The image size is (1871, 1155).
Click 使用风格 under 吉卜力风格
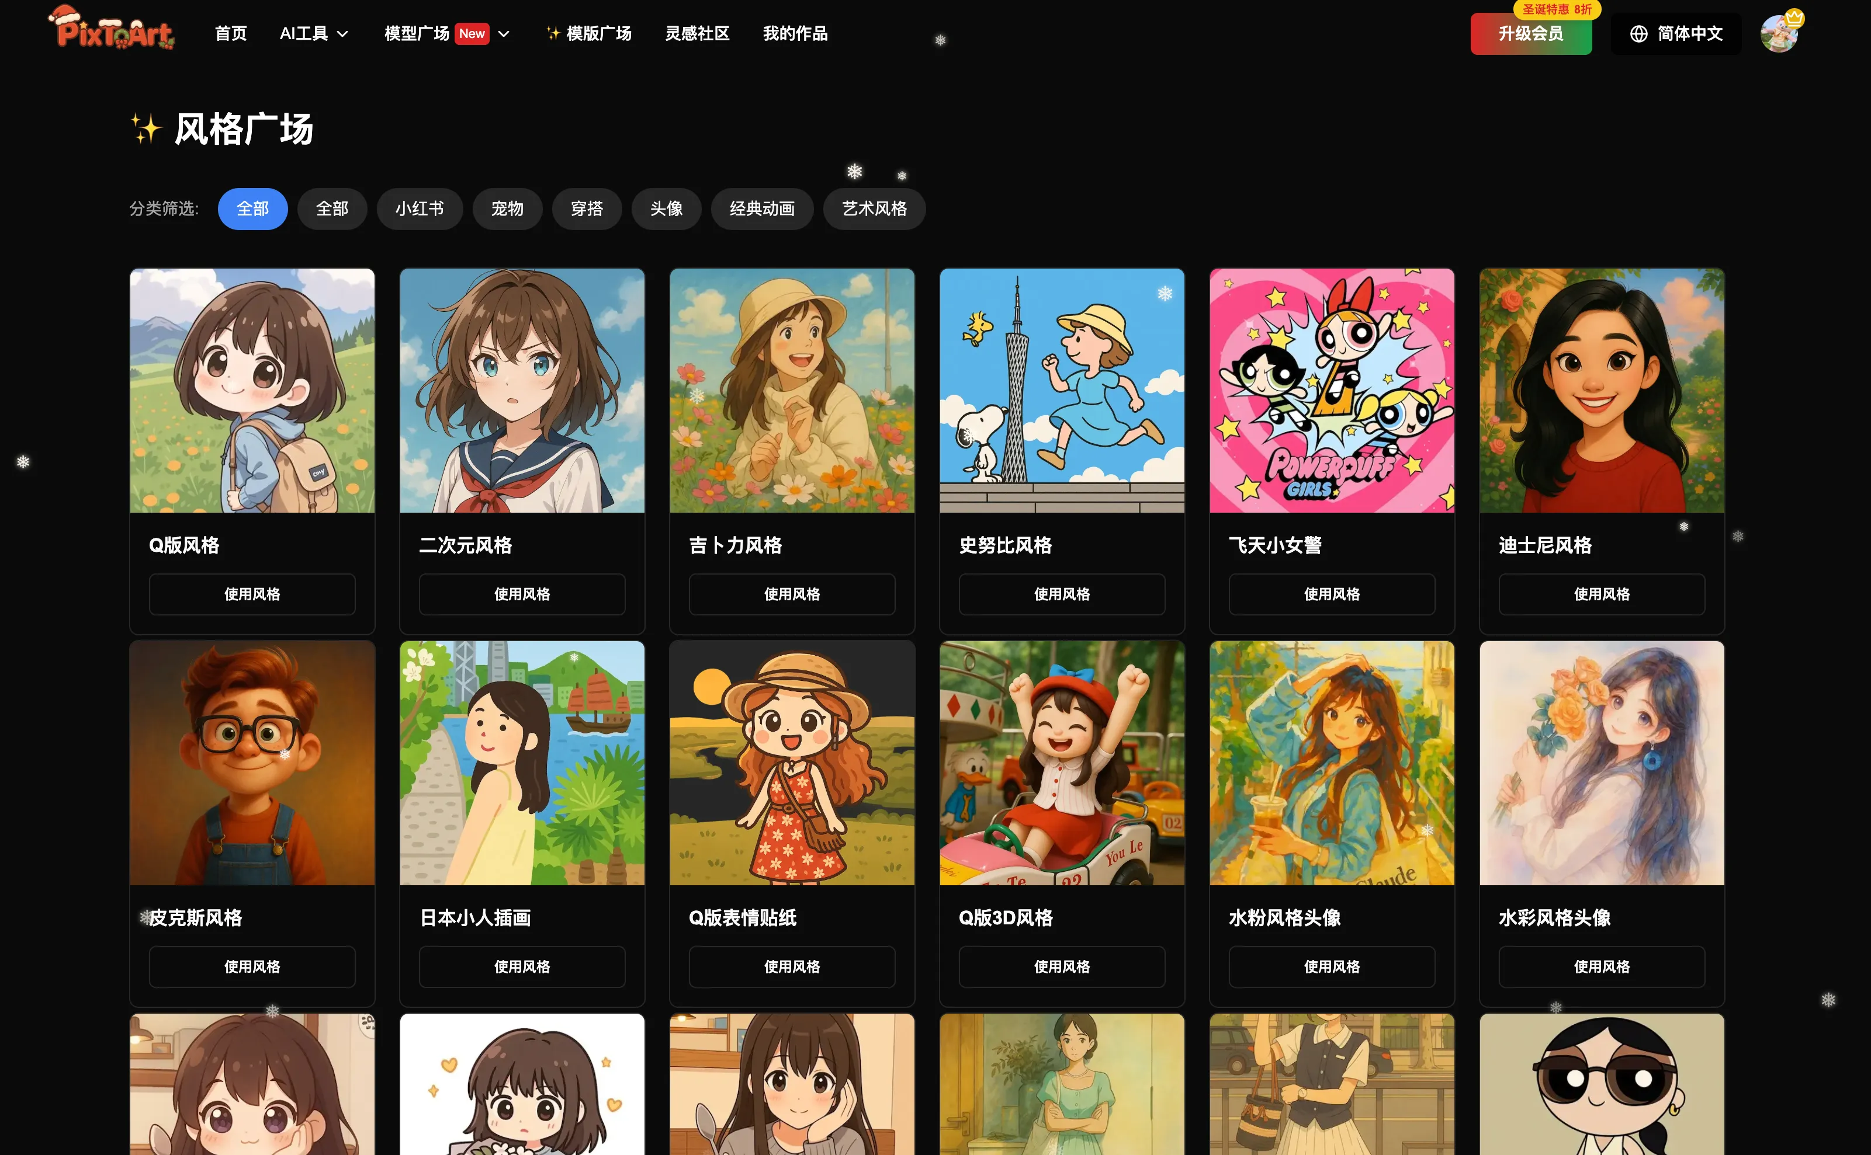792,593
